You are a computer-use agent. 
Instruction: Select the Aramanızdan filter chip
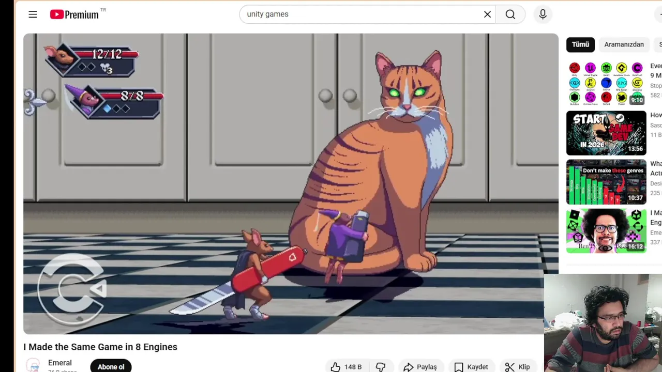coord(624,44)
